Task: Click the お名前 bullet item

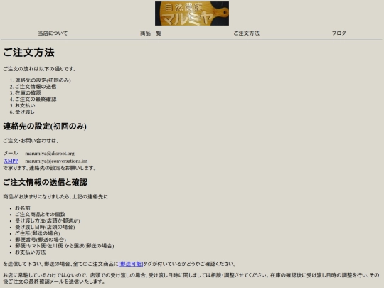Action: [23, 208]
